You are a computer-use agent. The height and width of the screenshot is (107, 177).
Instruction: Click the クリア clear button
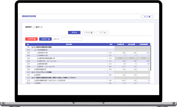click(102, 32)
